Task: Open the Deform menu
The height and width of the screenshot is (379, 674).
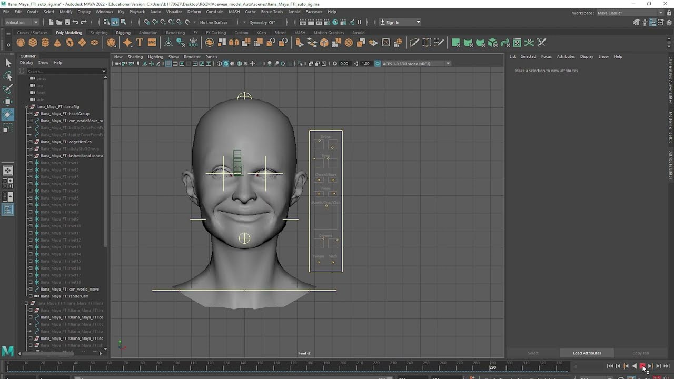Action: tap(194, 12)
